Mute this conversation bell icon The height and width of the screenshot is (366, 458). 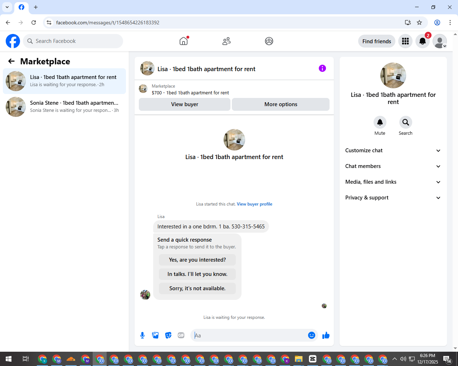[x=380, y=122]
